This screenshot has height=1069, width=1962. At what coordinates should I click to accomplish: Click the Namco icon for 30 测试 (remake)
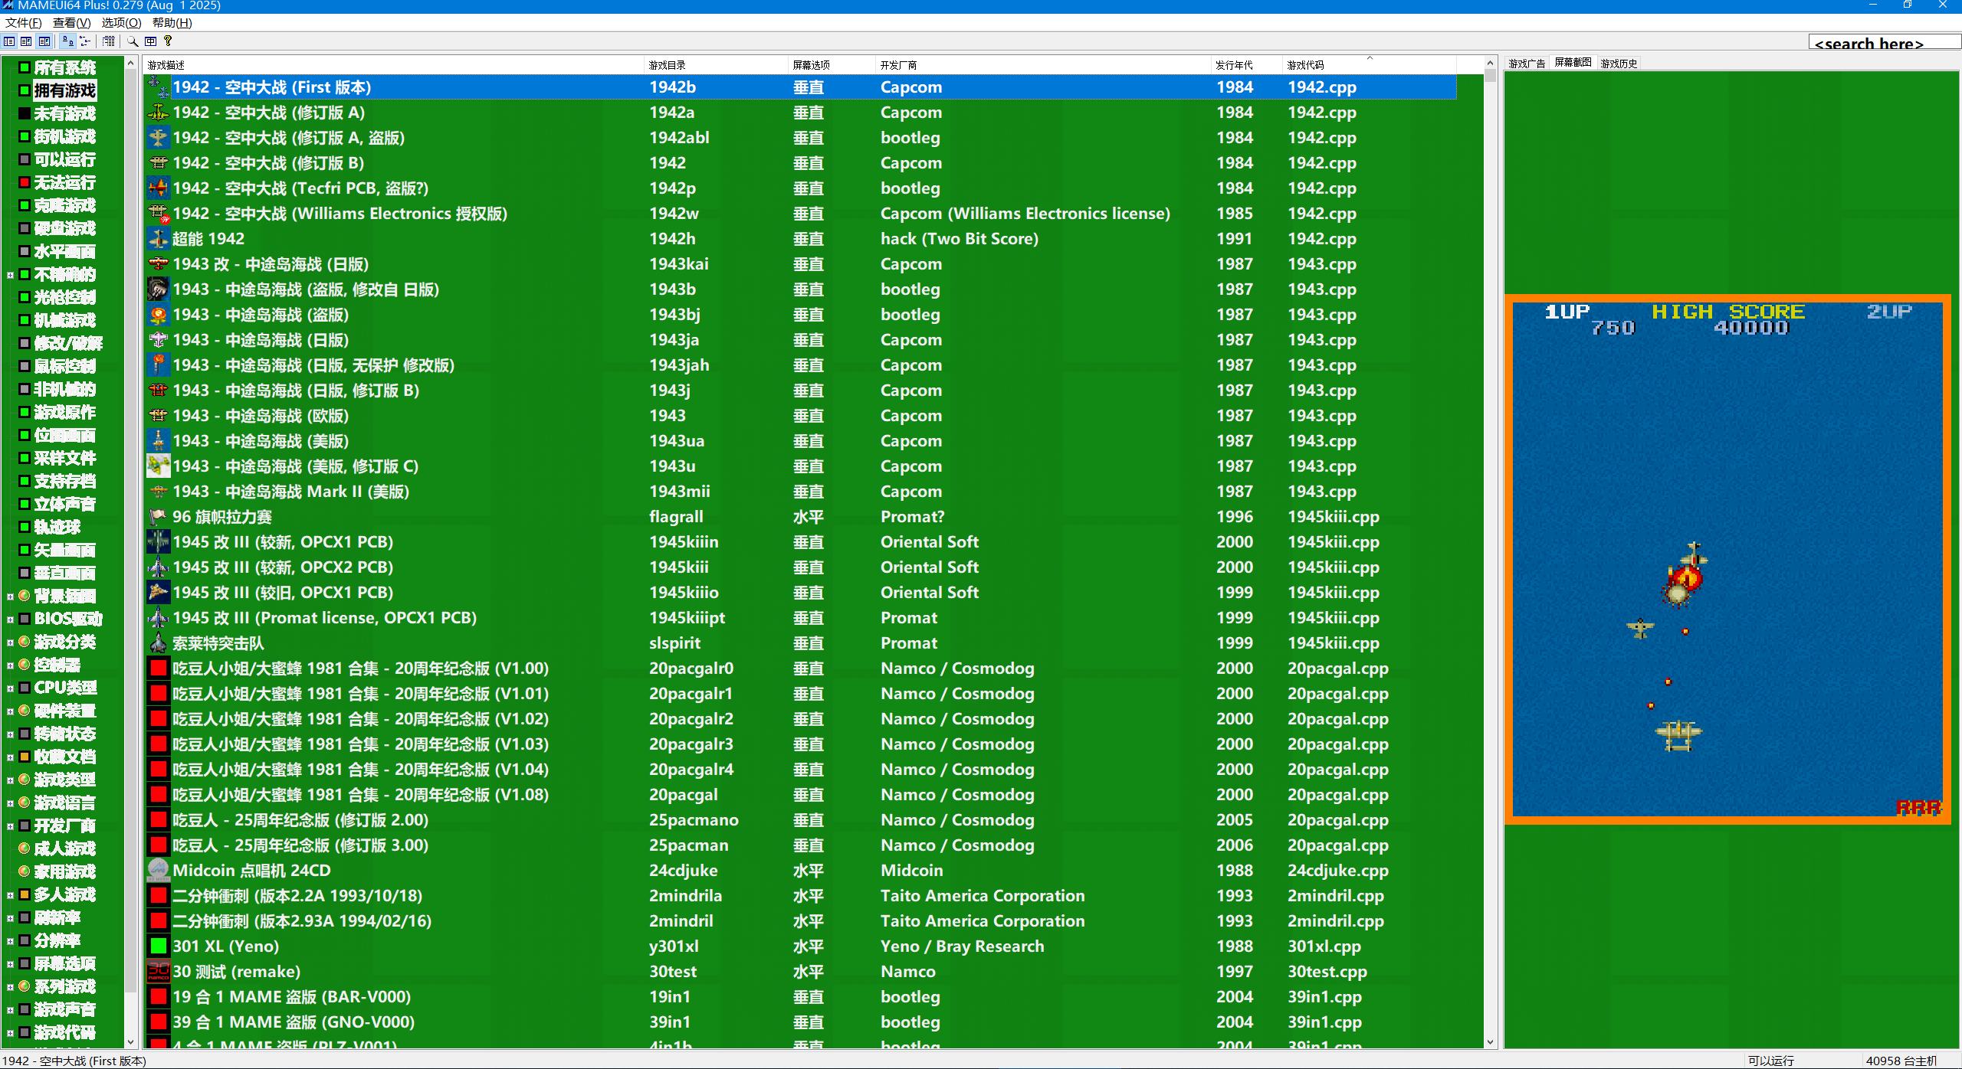click(x=159, y=972)
